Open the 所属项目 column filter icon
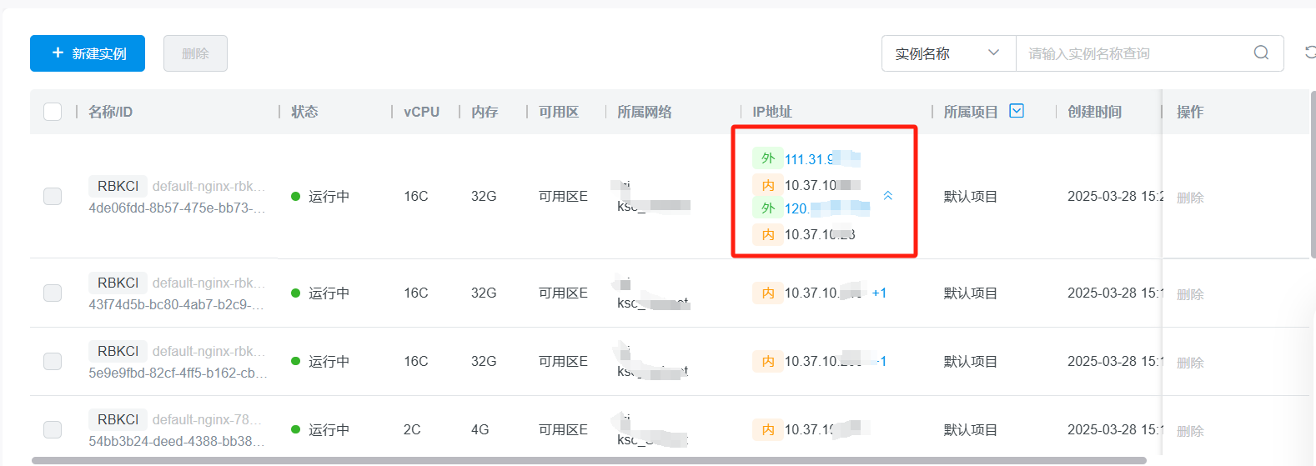This screenshot has width=1316, height=466. [1017, 111]
